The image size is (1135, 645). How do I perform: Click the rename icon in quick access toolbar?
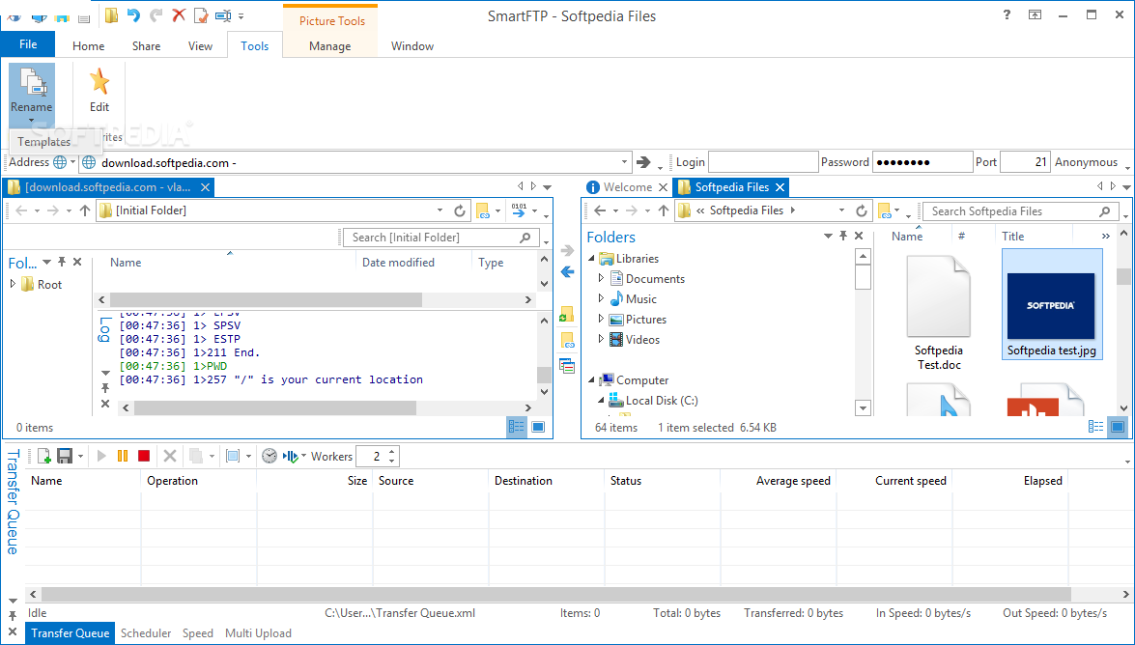tap(224, 15)
